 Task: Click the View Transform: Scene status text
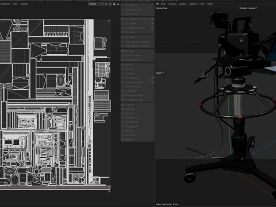tap(167, 204)
